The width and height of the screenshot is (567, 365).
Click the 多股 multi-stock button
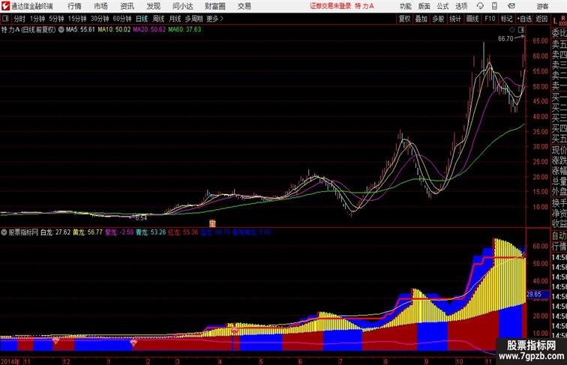click(438, 19)
